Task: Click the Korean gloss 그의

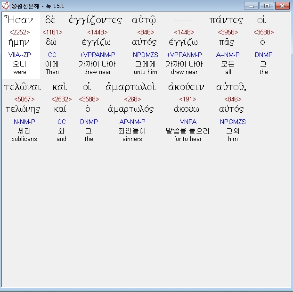Action: [233, 131]
